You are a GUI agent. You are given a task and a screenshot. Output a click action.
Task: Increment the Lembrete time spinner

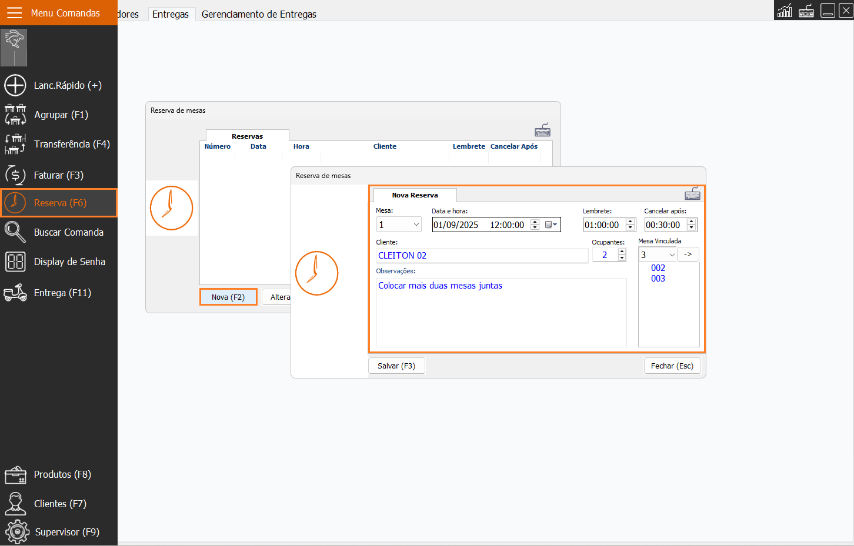[631, 222]
